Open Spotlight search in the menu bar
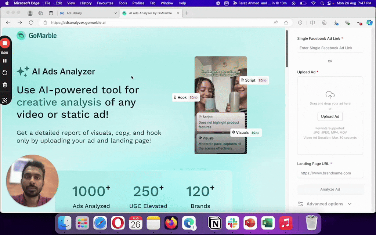Image resolution: width=376 pixels, height=235 pixels. (322, 3)
